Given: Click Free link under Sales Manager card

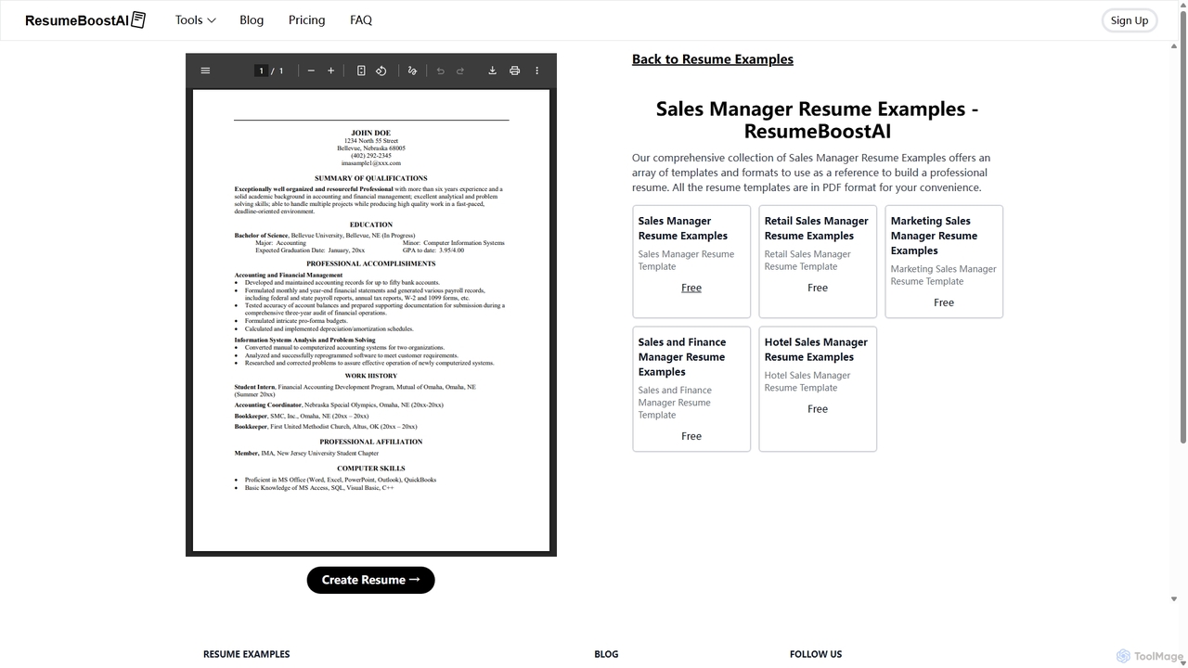Looking at the screenshot, I should [x=691, y=288].
